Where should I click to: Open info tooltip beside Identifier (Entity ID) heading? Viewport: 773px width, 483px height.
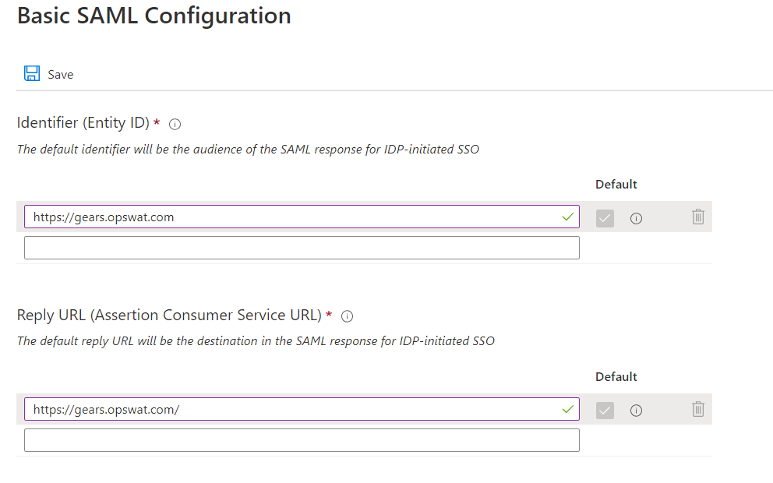tap(175, 124)
